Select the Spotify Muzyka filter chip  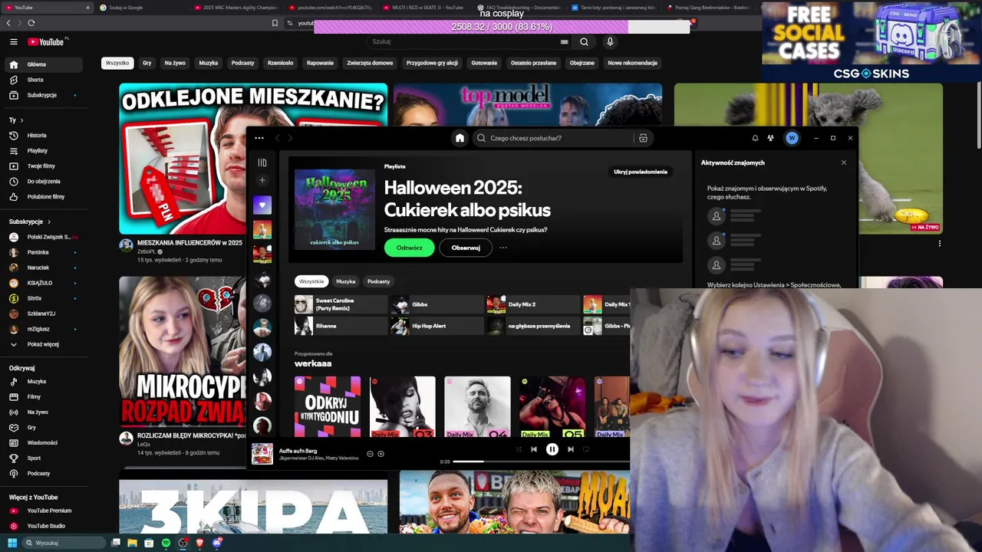pos(346,281)
